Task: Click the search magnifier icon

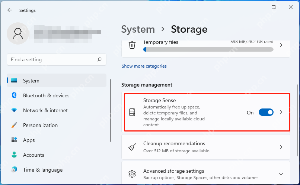Action: [x=99, y=59]
